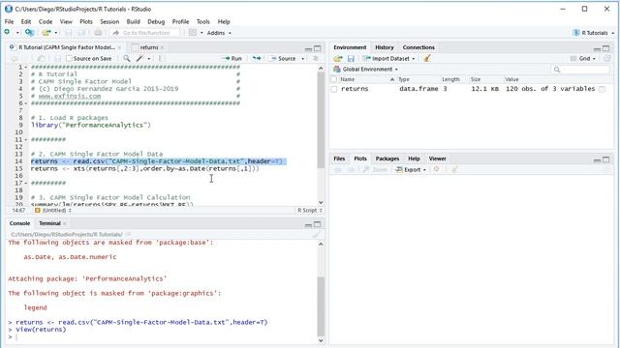
Task: Collapse the code fold at line 1
Action: [26, 67]
